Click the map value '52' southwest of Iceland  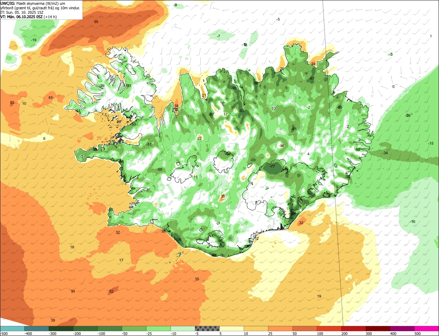pos(111,291)
